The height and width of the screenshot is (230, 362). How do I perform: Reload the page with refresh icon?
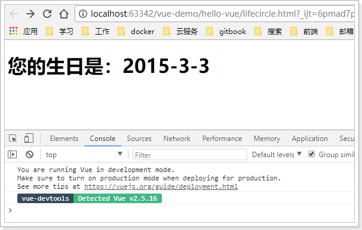coord(47,14)
